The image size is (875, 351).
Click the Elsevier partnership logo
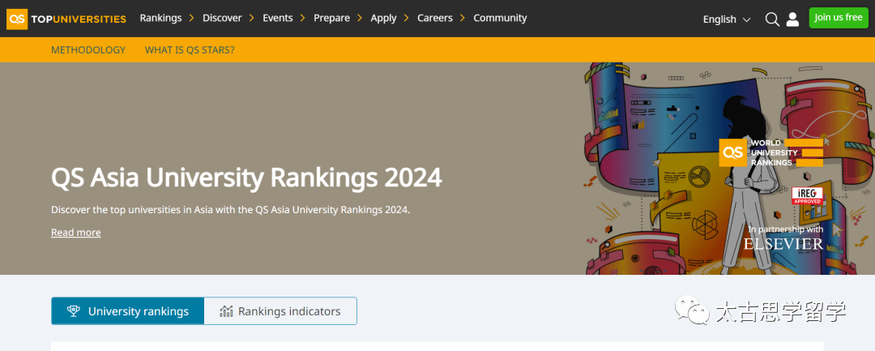(783, 243)
